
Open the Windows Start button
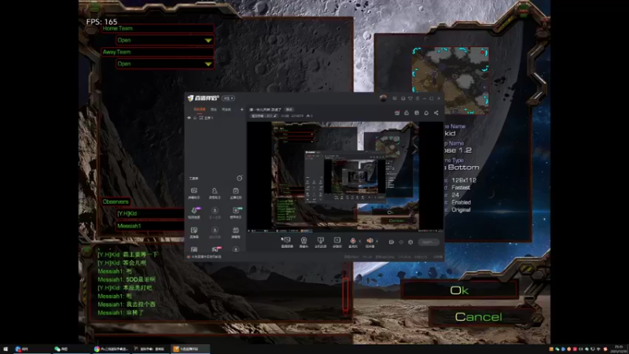[6, 349]
